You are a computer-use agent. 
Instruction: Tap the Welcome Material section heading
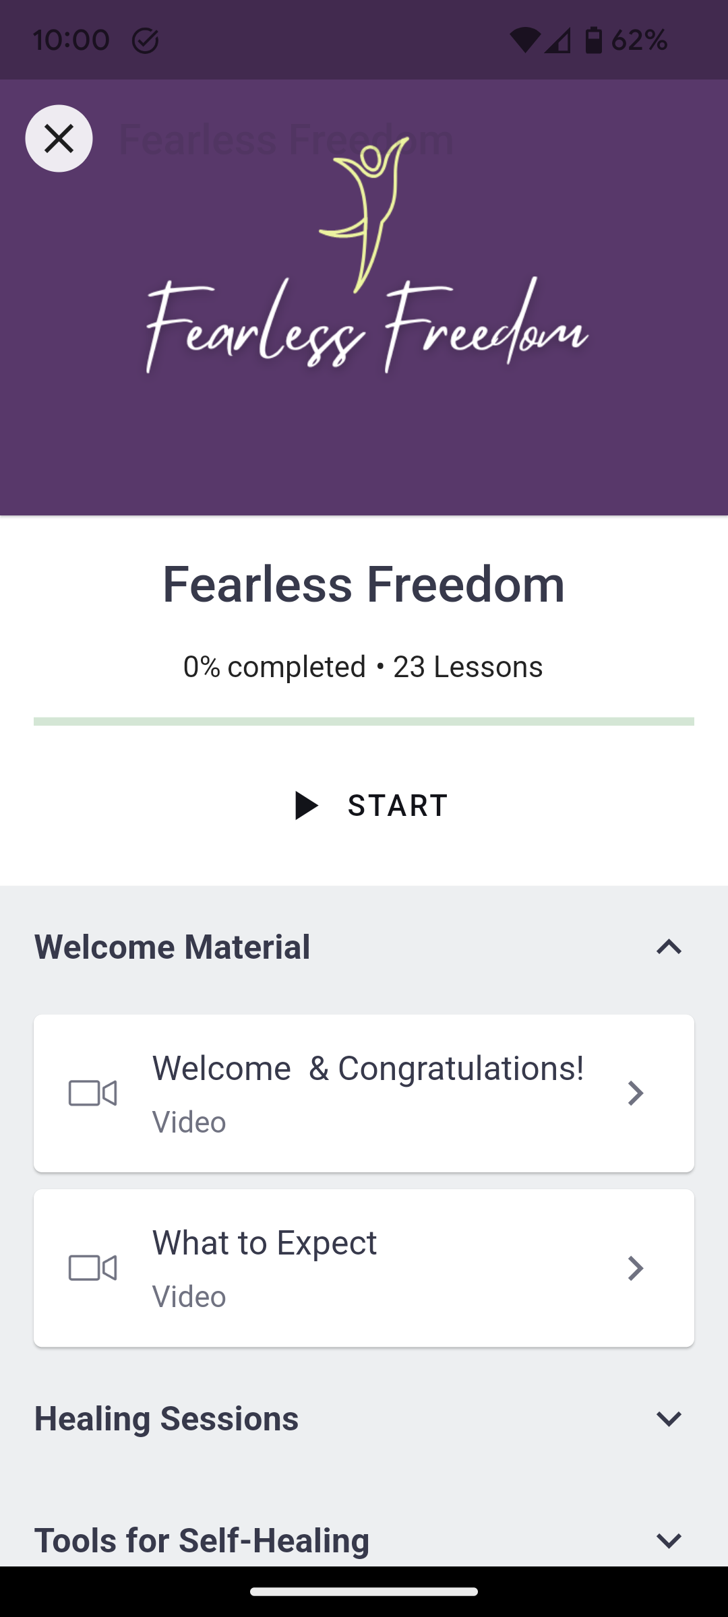pyautogui.click(x=173, y=947)
